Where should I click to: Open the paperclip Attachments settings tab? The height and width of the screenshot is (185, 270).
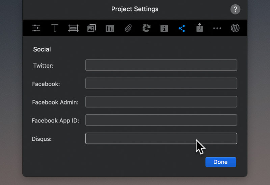[128, 28]
